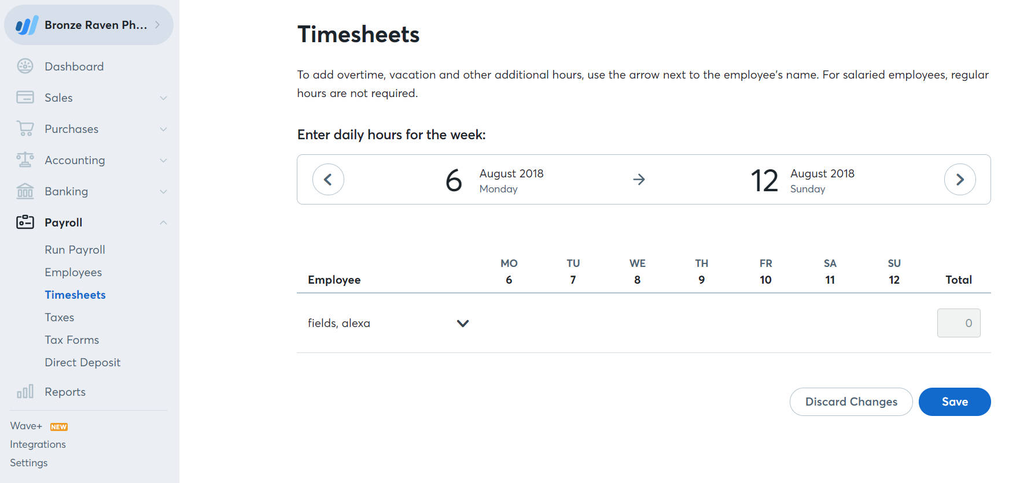Open Purchases via its cart icon
Viewport: 1009px width, 483px height.
25,128
